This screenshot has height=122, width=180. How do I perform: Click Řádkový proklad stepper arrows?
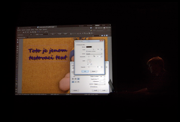coord(104,76)
